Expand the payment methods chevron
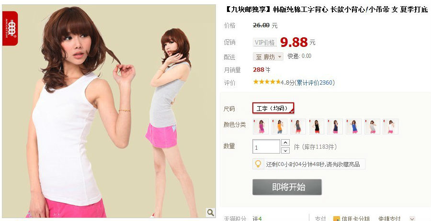The image size is (431, 221). 412,219
